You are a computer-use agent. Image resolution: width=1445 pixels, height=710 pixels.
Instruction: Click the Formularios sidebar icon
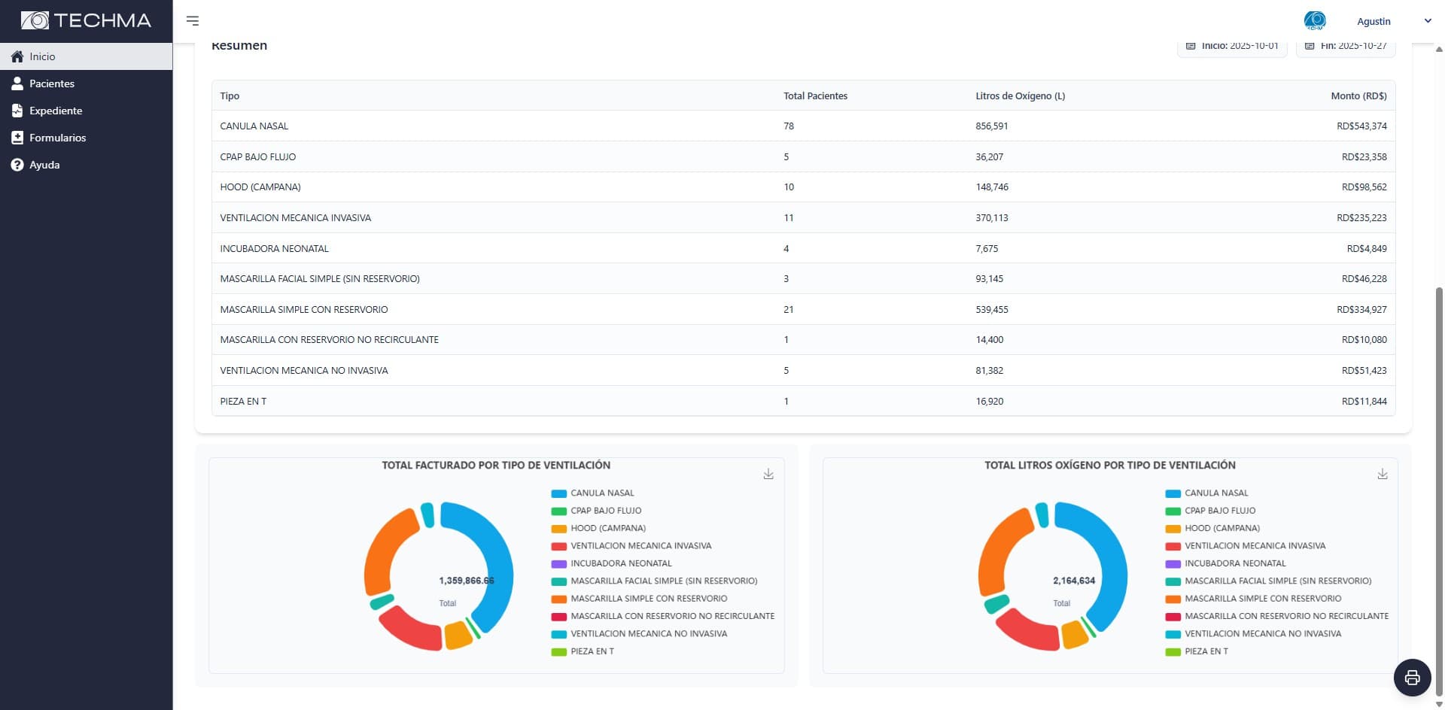17,138
